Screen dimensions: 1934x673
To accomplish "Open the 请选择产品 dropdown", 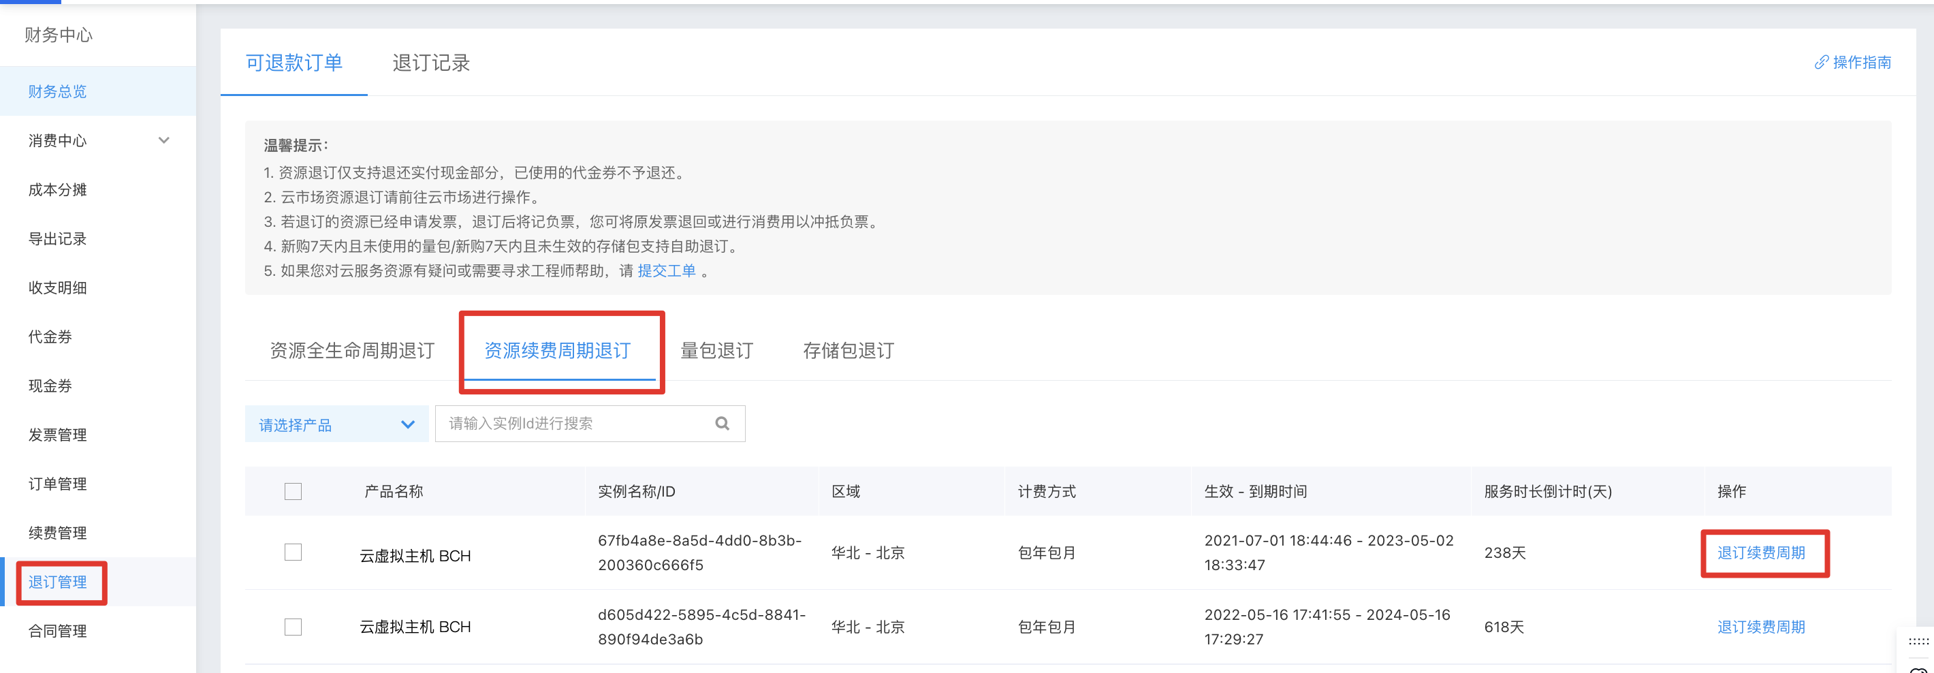I will click(336, 424).
